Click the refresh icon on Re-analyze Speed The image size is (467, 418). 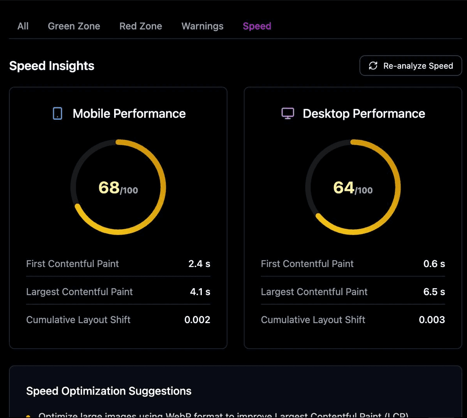373,66
